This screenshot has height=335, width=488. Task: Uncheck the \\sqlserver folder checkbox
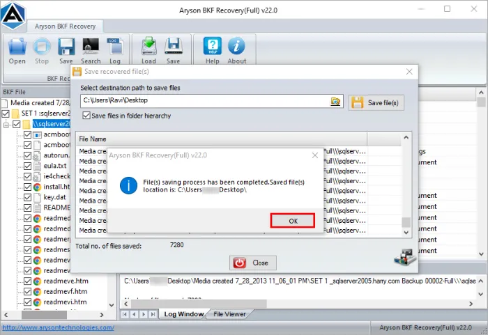click(x=17, y=124)
